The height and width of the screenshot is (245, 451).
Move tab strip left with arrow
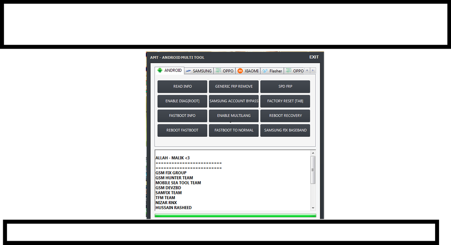pos(307,71)
